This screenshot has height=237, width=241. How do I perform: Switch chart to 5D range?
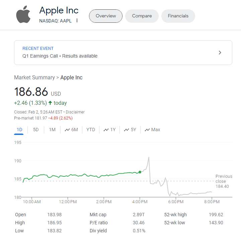[36, 130]
